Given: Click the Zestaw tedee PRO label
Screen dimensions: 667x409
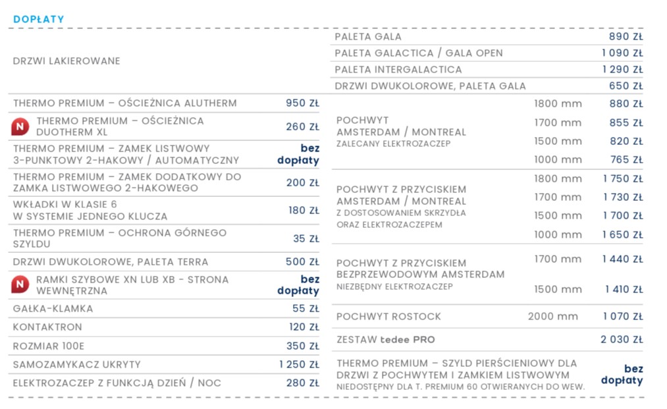Looking at the screenshot, I should (x=386, y=340).
